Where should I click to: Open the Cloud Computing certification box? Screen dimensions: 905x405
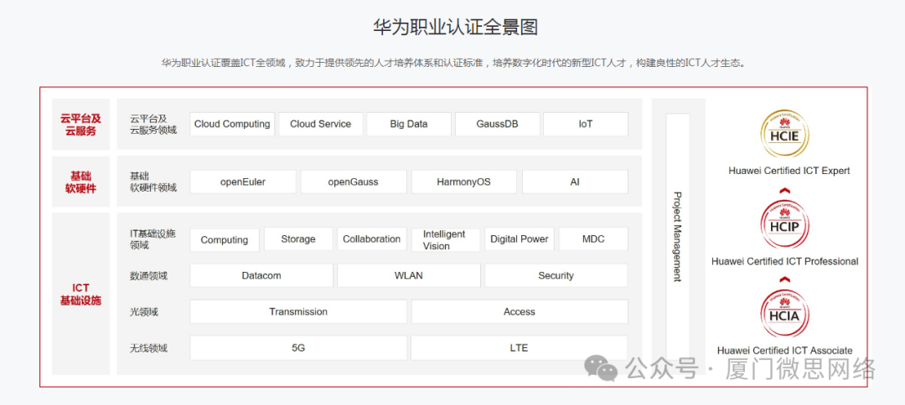[232, 124]
